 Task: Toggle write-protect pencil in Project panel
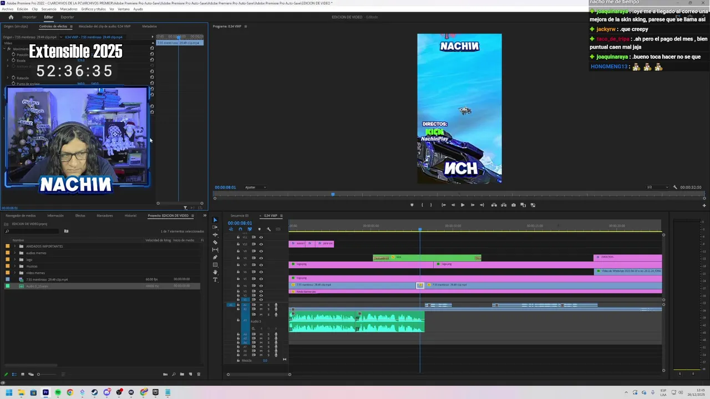[6, 375]
